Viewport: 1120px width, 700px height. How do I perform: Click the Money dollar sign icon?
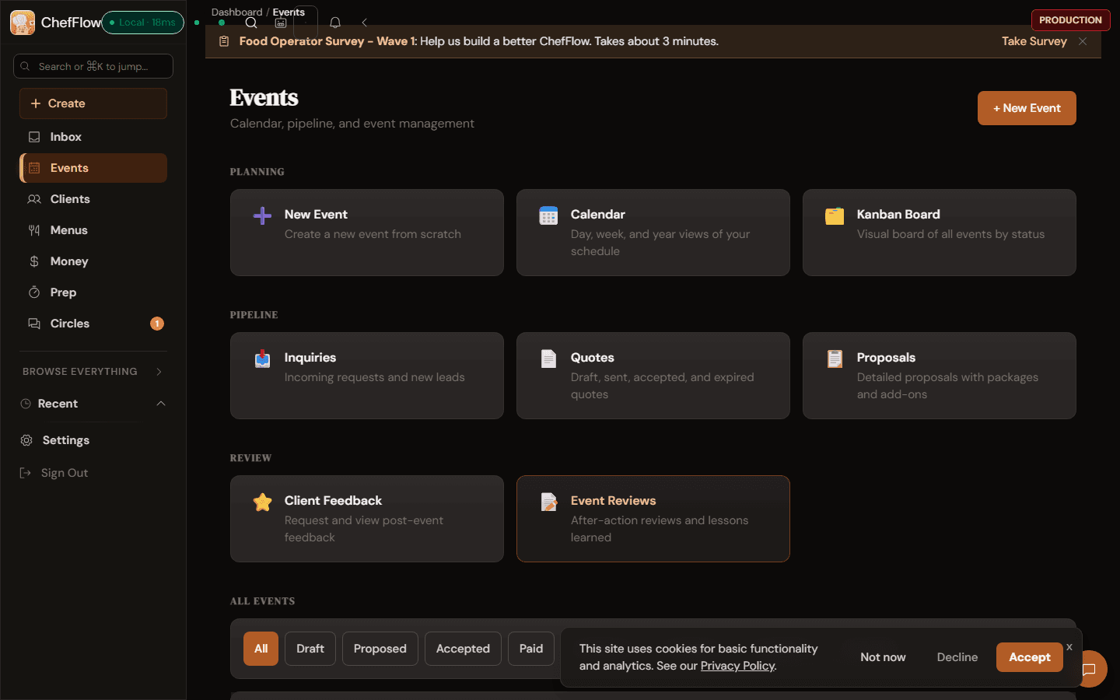pos(34,261)
